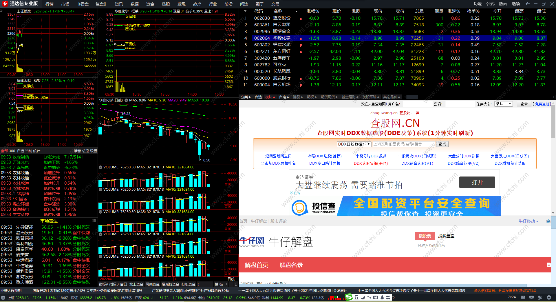Click the 查询 query button

[442, 144]
